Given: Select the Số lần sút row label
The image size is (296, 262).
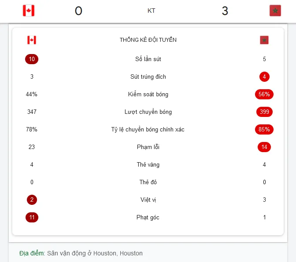Looking at the screenshot, I should click(x=148, y=59).
